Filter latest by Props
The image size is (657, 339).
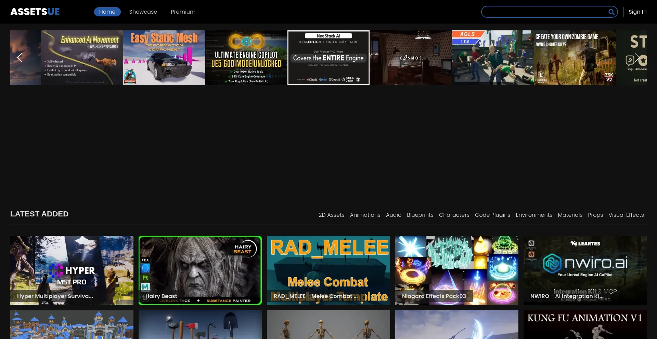click(595, 215)
